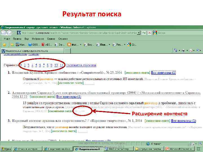Click highlighted word 'разговор' in first example
Image resolution: width=203 pixels, height=152 pixels.
point(47,79)
